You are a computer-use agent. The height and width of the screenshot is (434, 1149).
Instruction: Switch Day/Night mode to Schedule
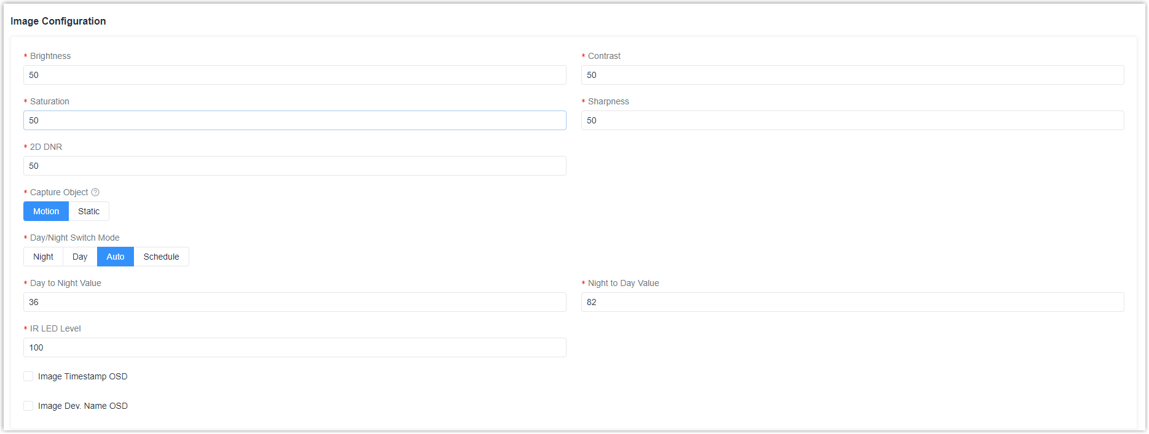point(162,257)
